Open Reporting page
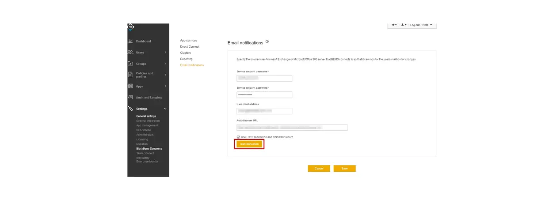Screen dimensions: 549x200 coord(187,59)
